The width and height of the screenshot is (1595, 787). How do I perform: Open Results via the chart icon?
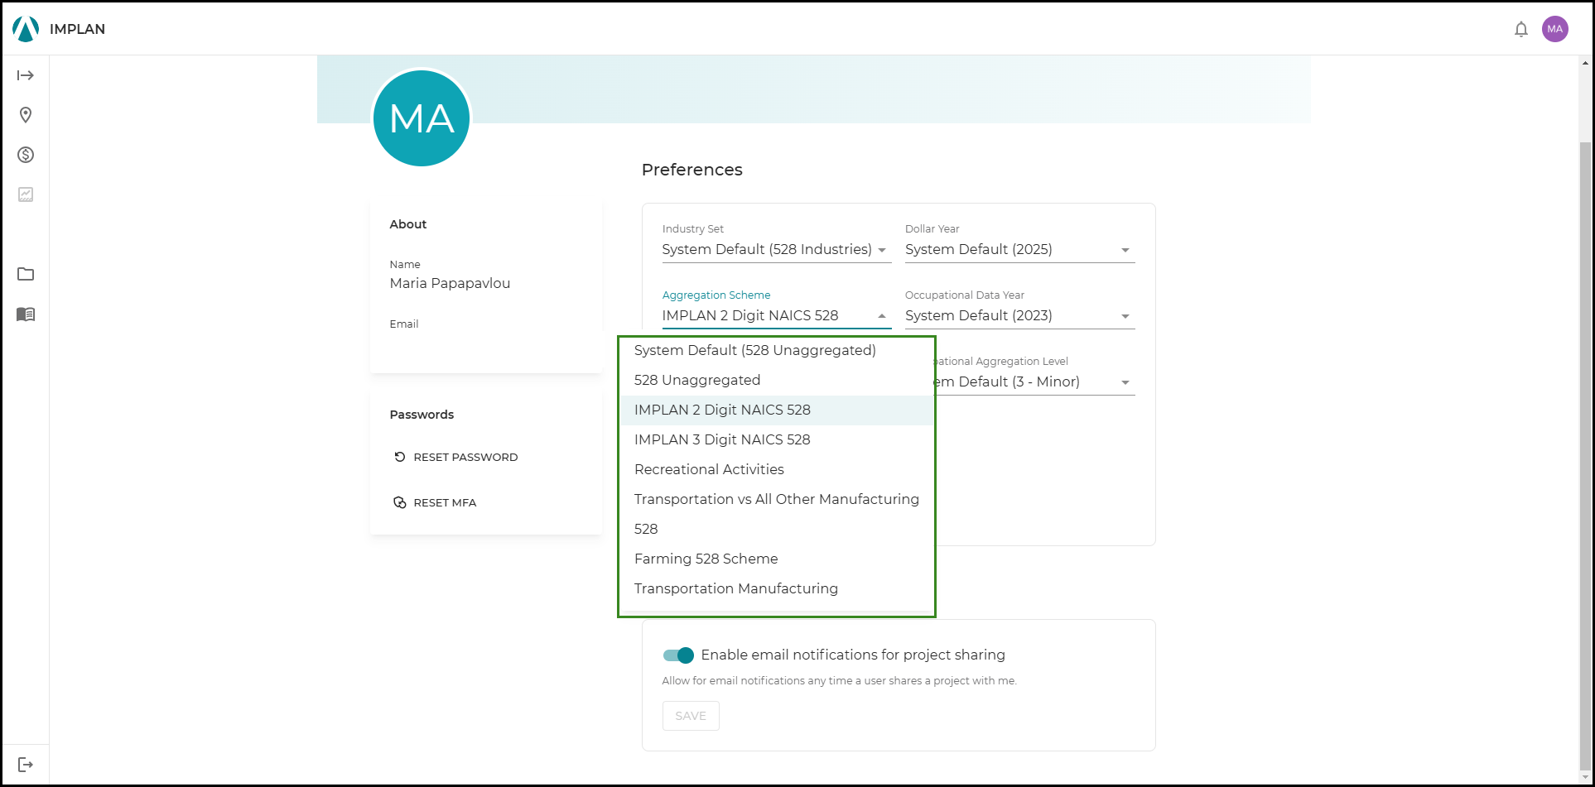click(x=26, y=194)
